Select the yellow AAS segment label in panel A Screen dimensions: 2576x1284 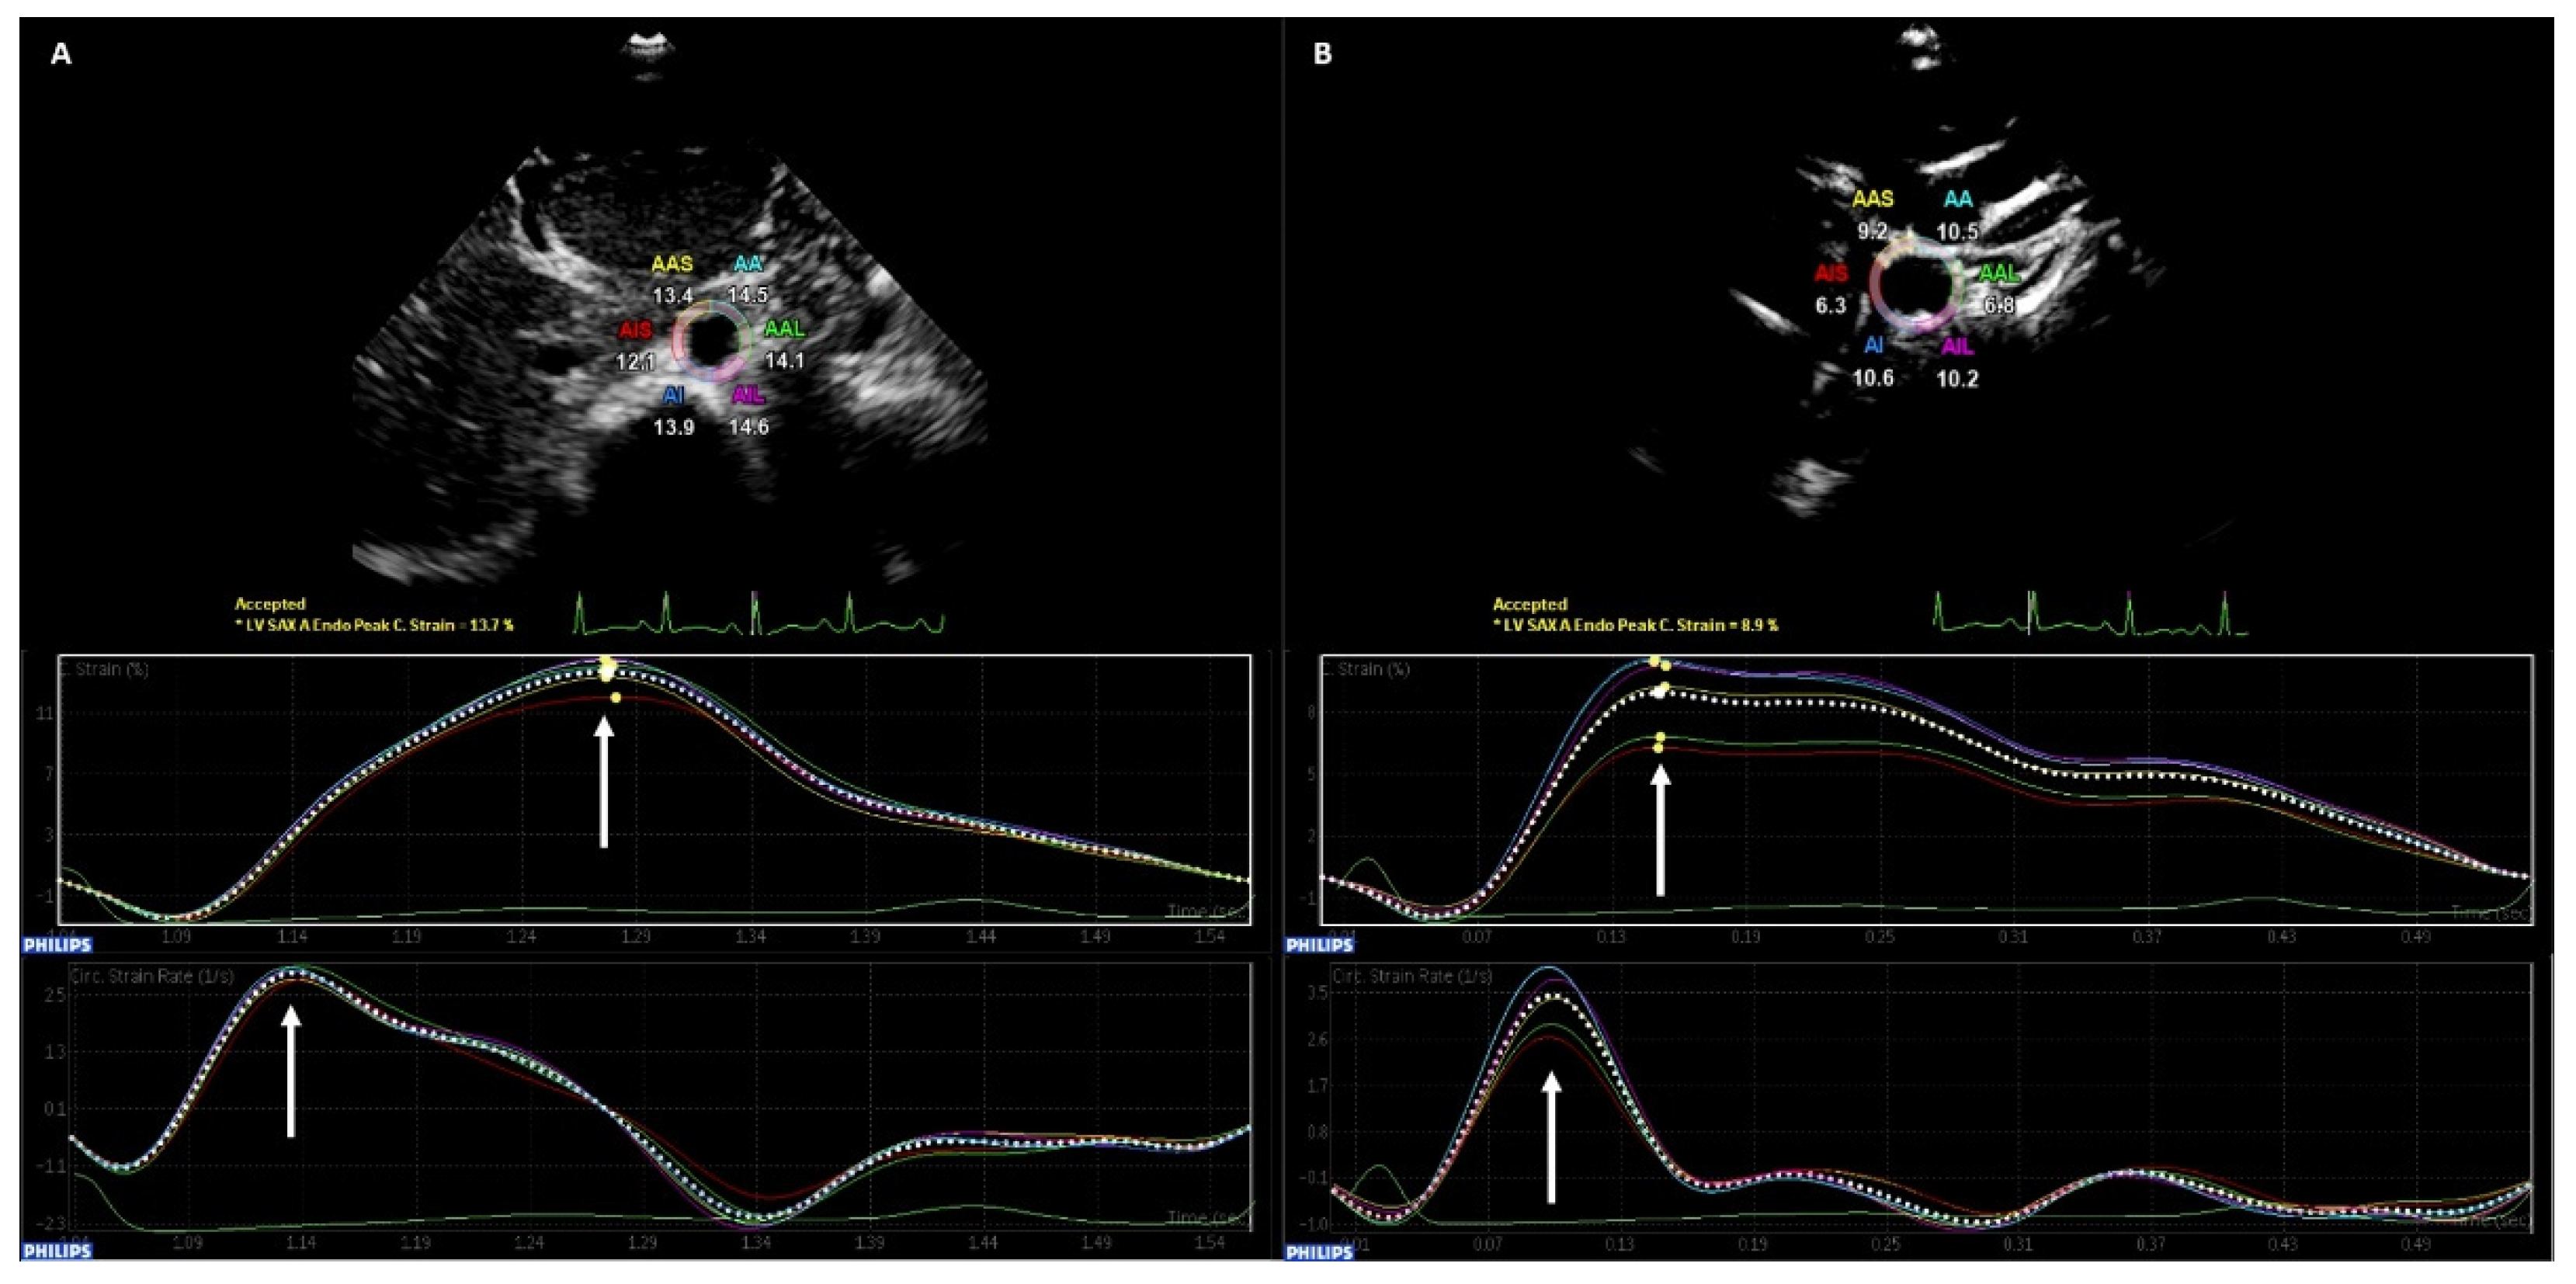(x=672, y=264)
